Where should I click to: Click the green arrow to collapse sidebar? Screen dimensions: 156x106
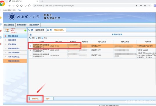25,30
